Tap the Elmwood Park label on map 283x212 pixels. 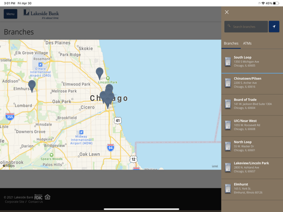pos(76,84)
